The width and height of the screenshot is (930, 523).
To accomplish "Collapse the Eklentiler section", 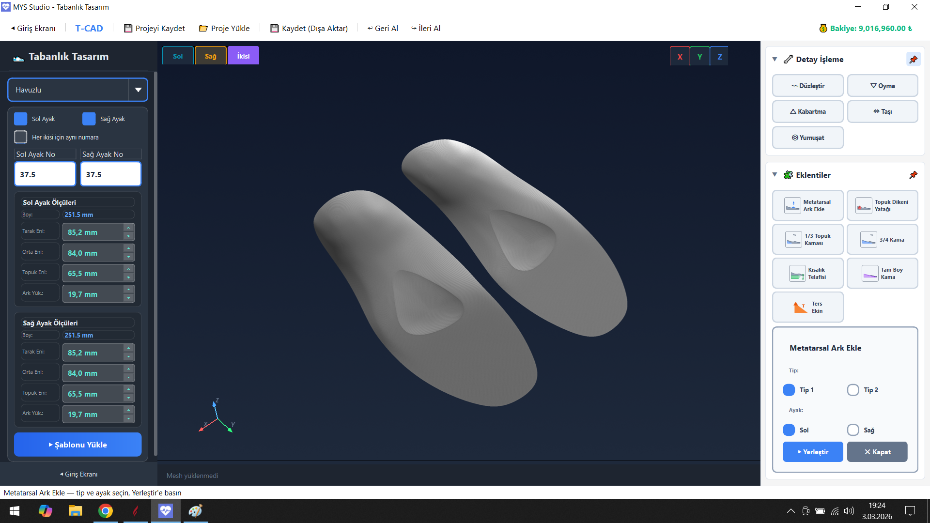I will point(774,175).
